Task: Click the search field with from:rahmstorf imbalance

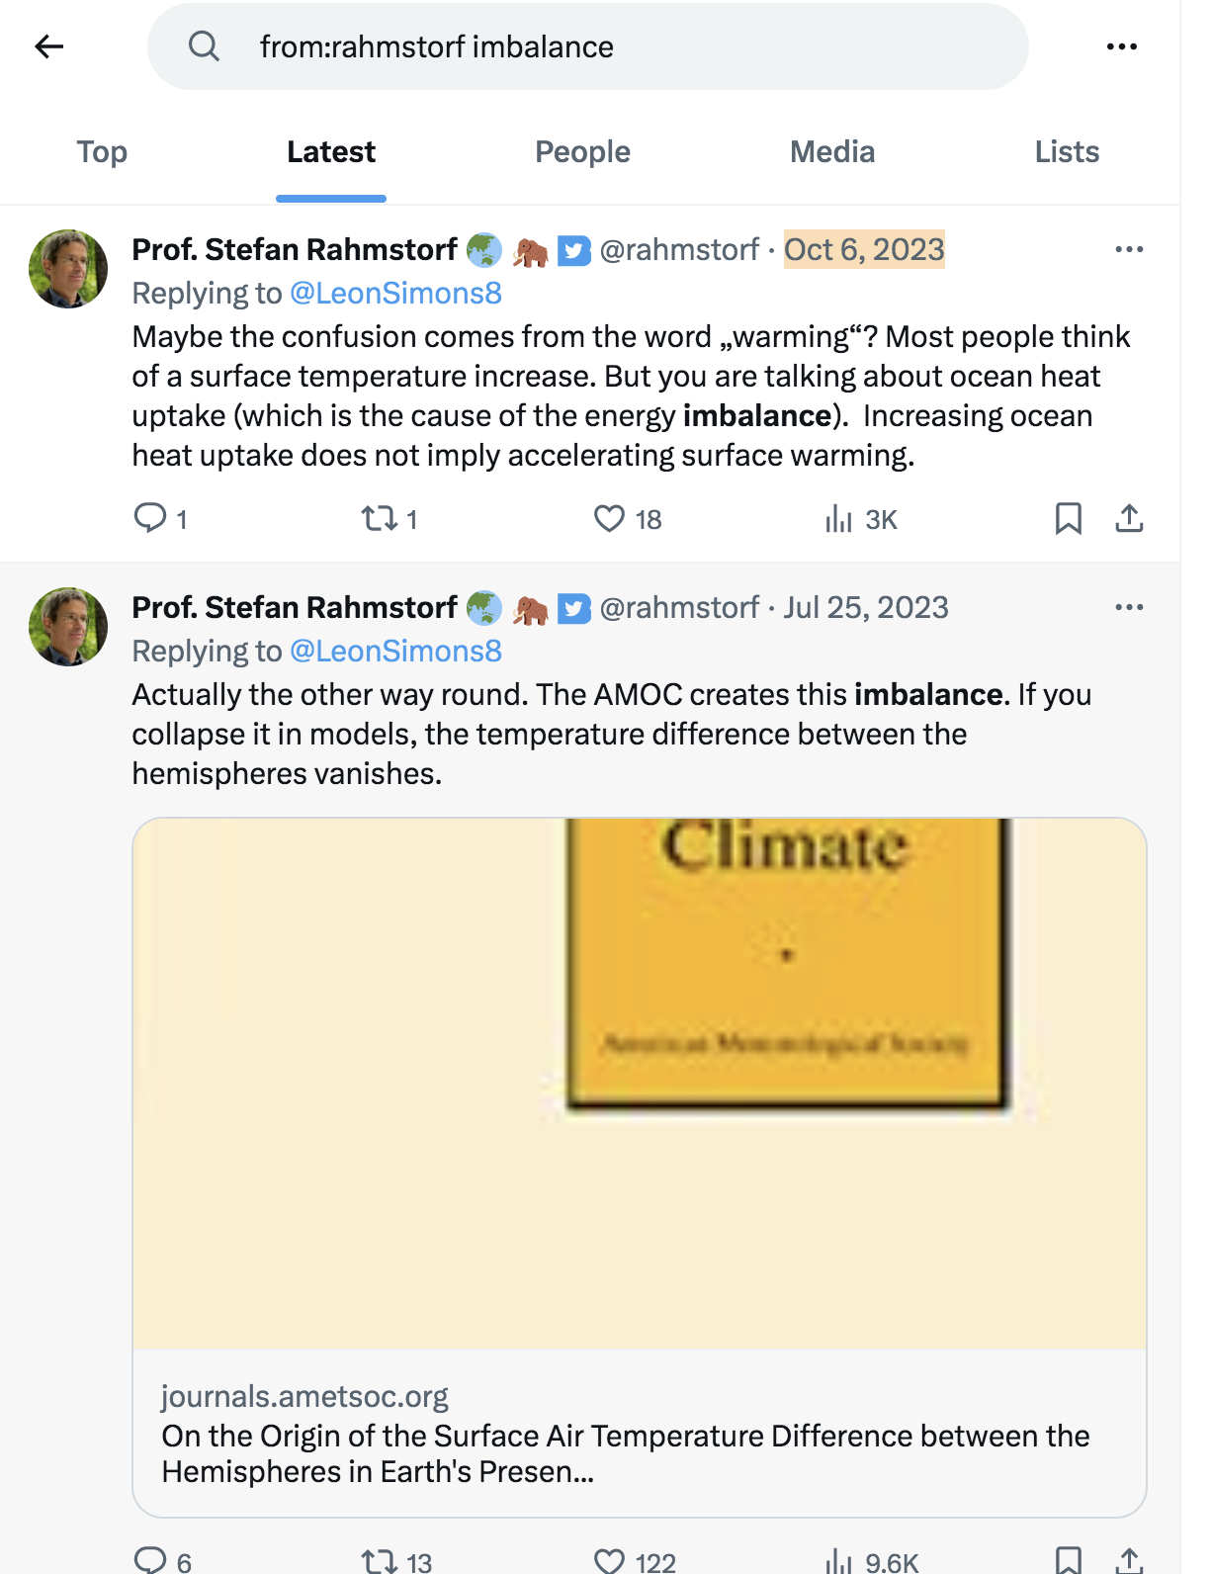Action: pyautogui.click(x=588, y=46)
